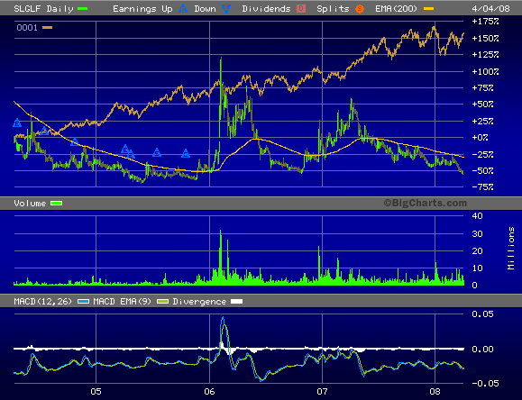Click the Volume panel title

tap(30, 203)
